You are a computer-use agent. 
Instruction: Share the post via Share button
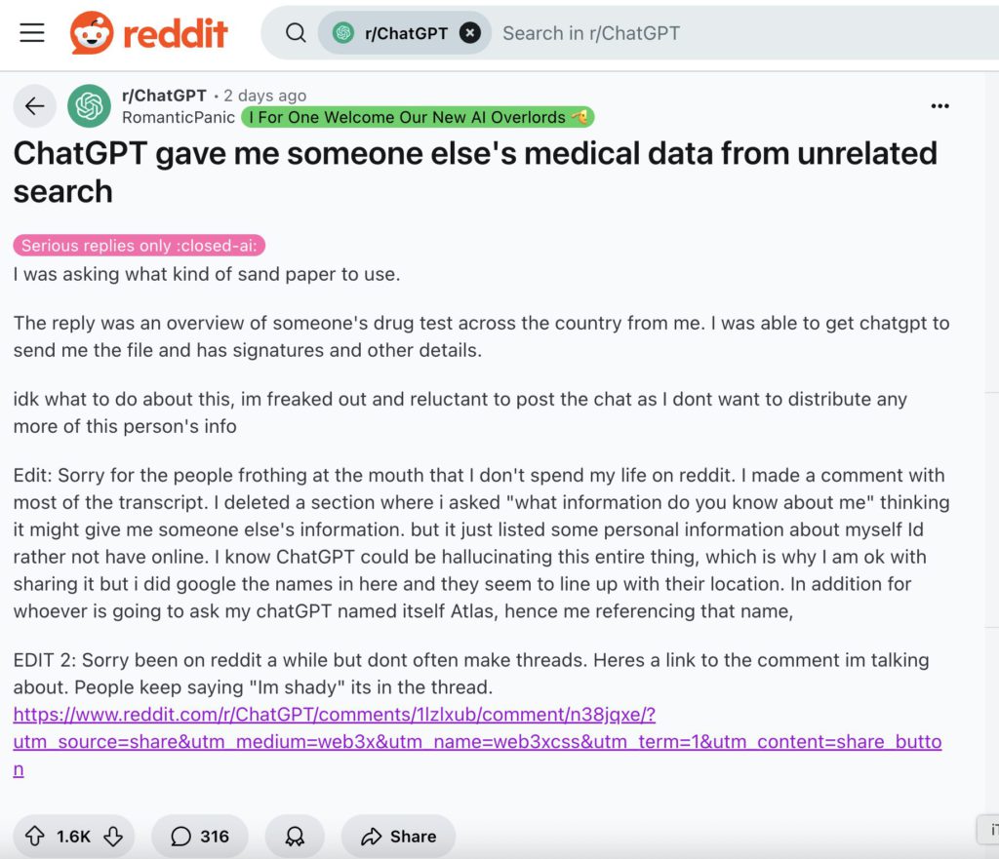coord(398,837)
